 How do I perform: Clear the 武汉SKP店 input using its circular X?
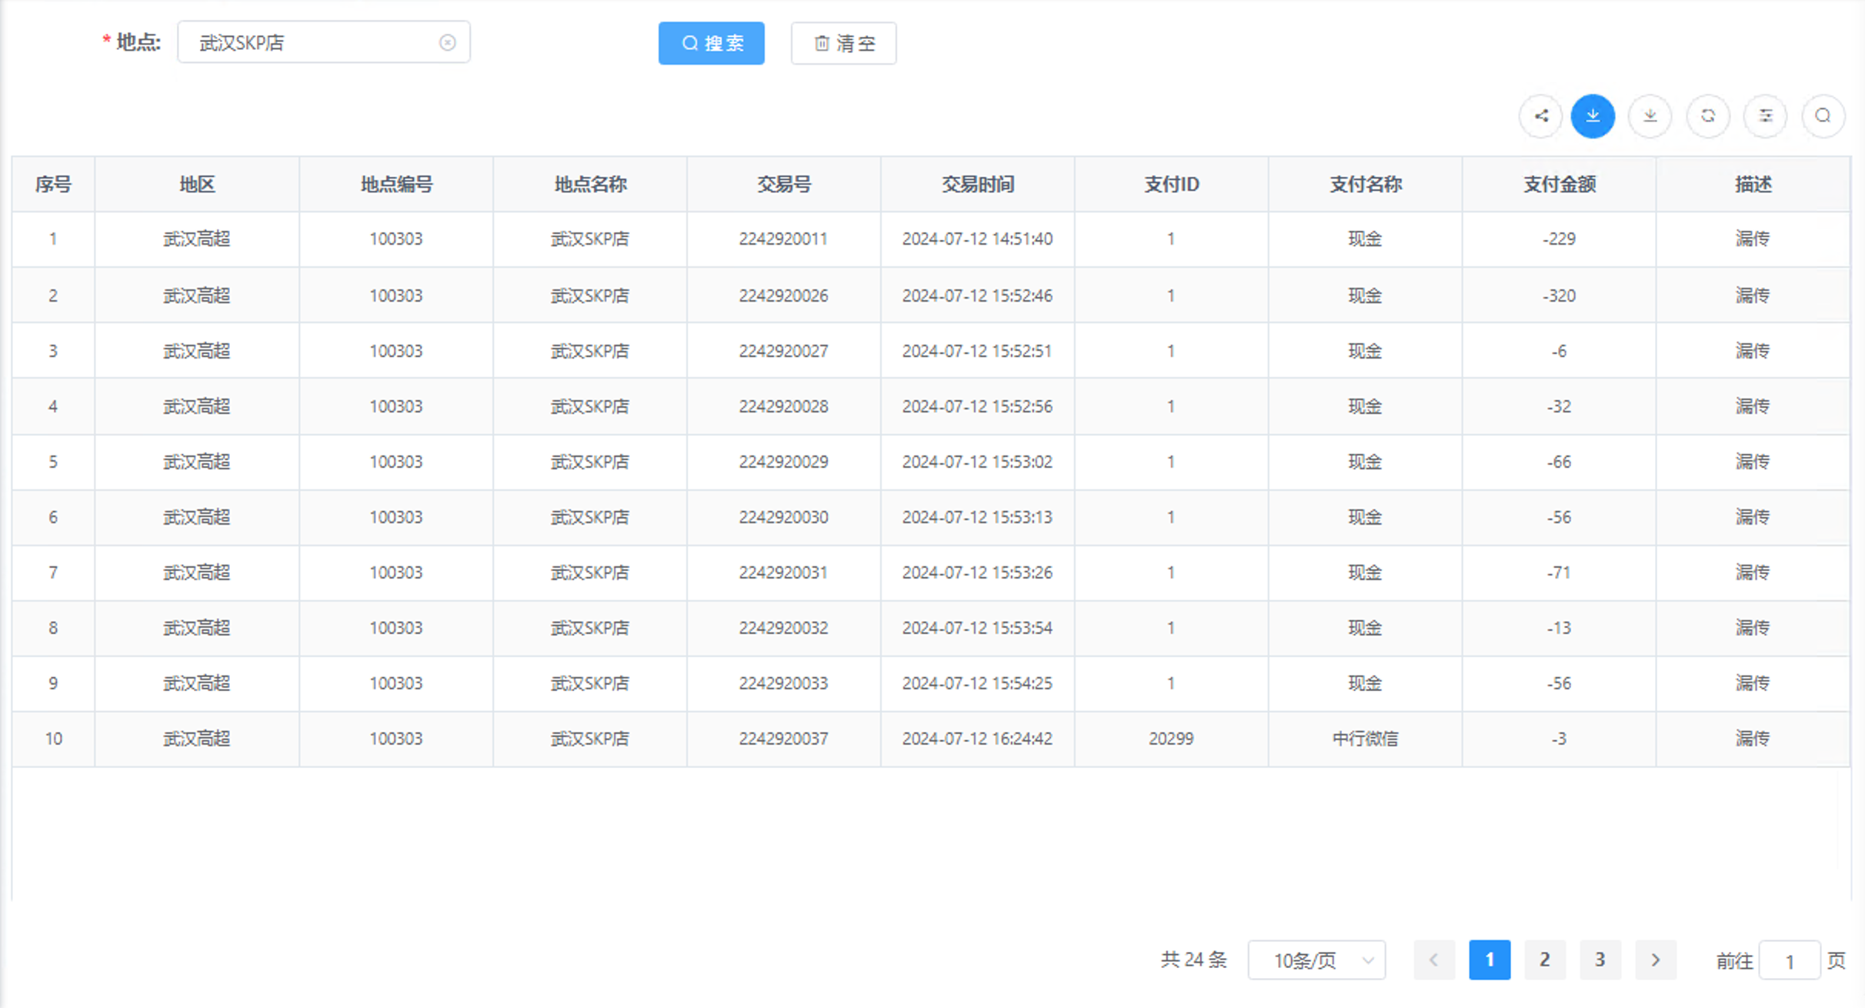(x=449, y=42)
